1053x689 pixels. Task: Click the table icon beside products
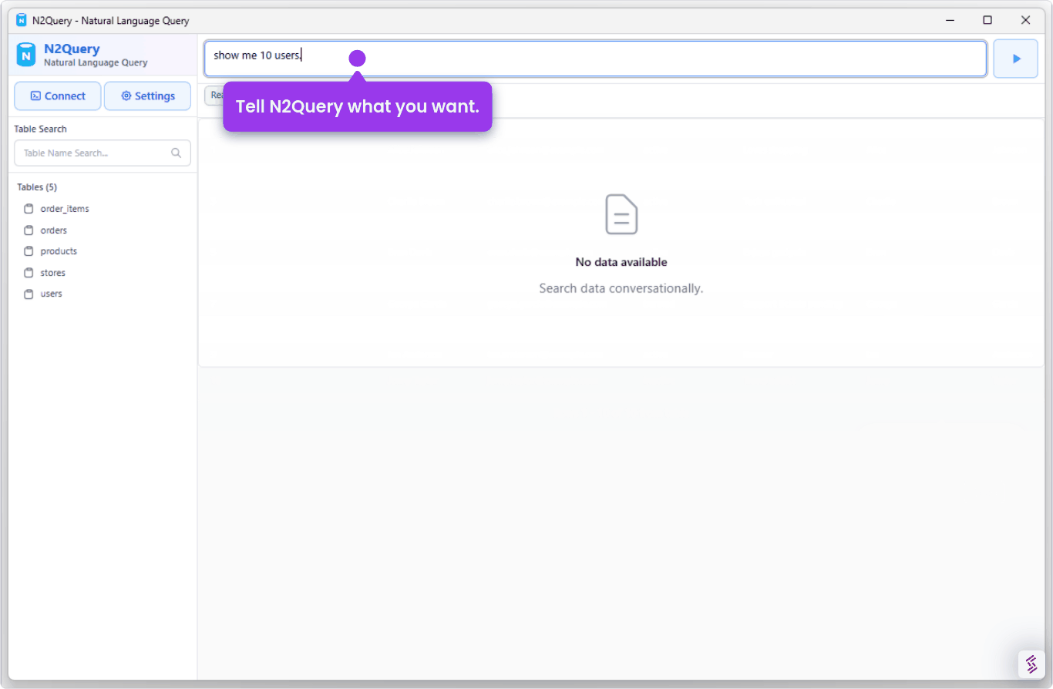(x=29, y=251)
